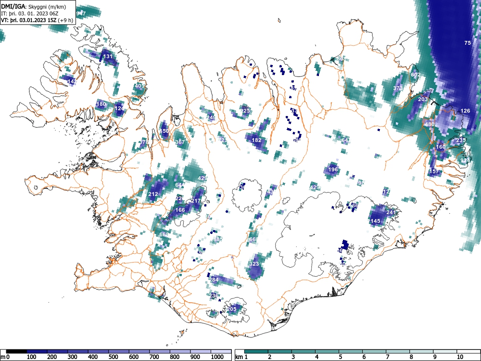The width and height of the screenshot is (481, 361).
Task: Click the black 0–100 m legend swatch
Action: tap(16, 351)
